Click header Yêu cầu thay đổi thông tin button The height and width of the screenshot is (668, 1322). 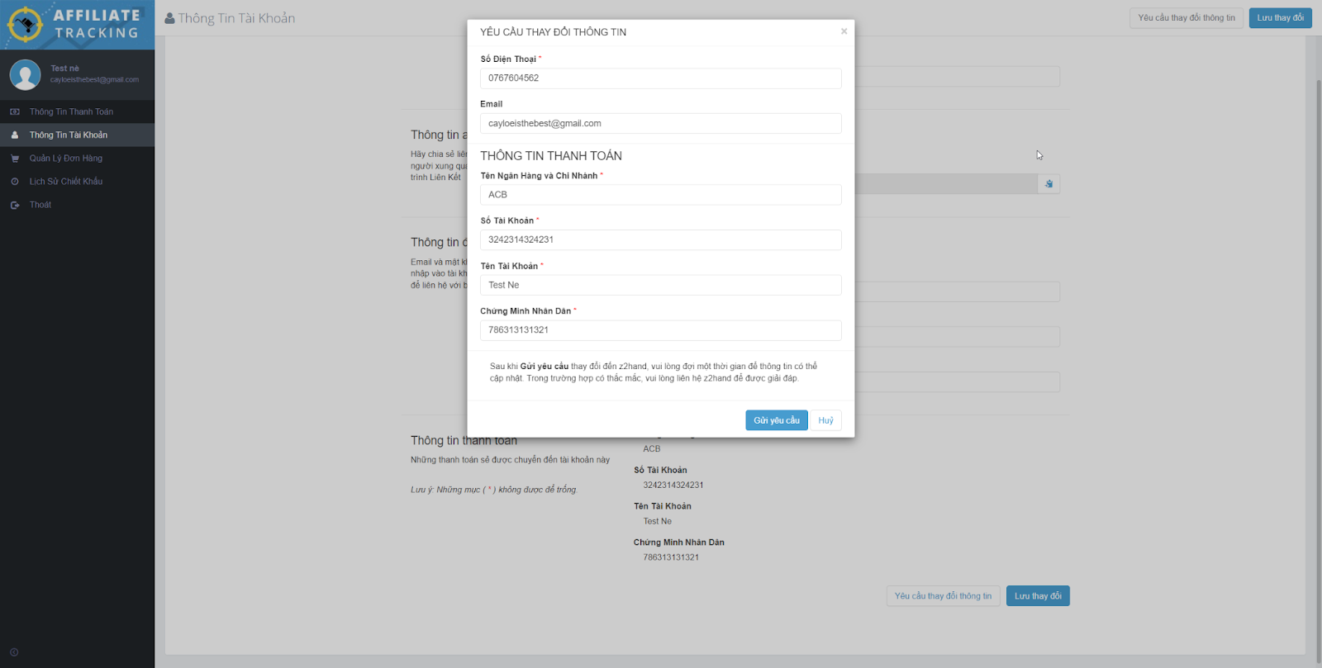tap(1186, 18)
